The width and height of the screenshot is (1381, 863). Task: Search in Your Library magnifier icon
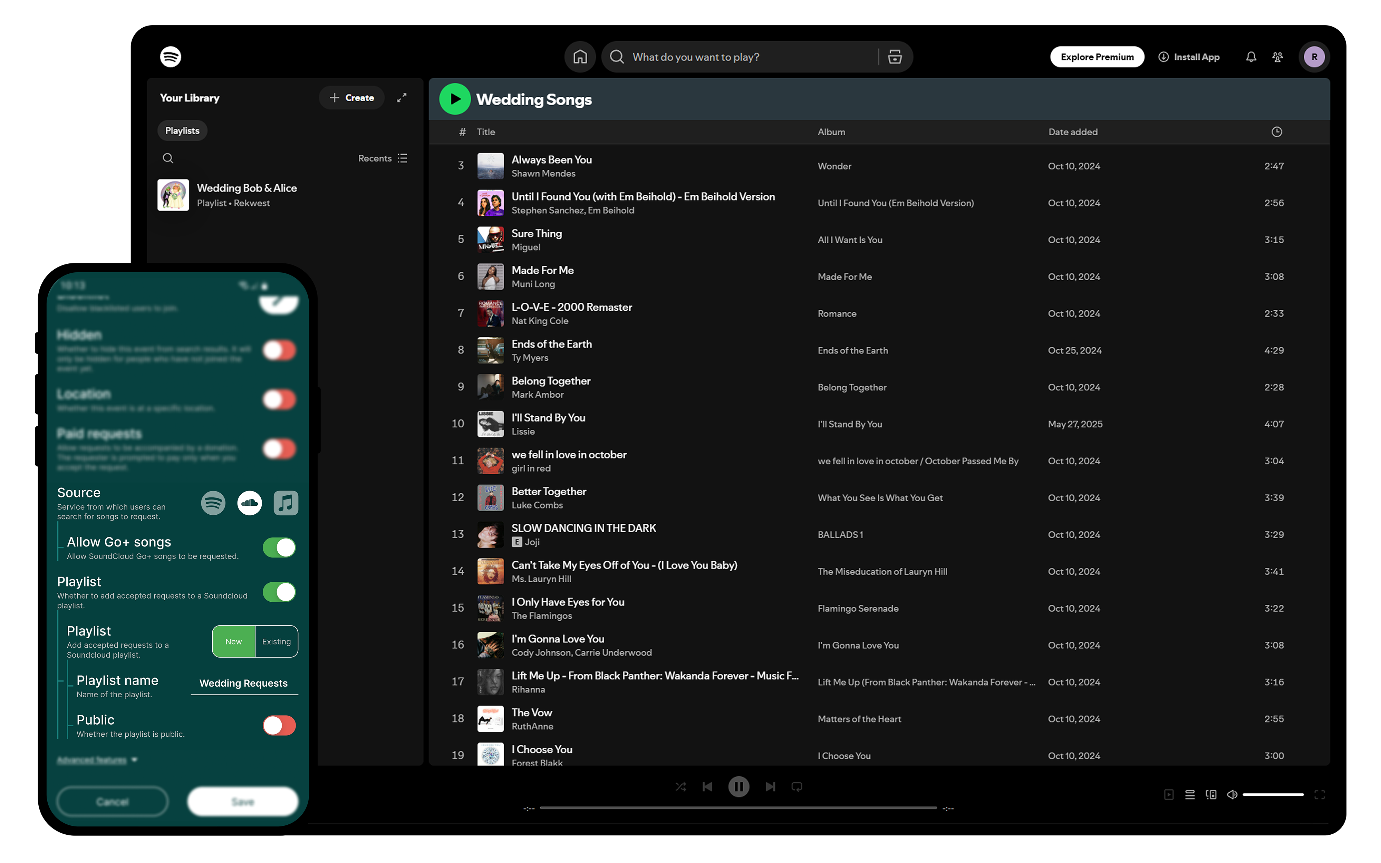click(x=168, y=158)
